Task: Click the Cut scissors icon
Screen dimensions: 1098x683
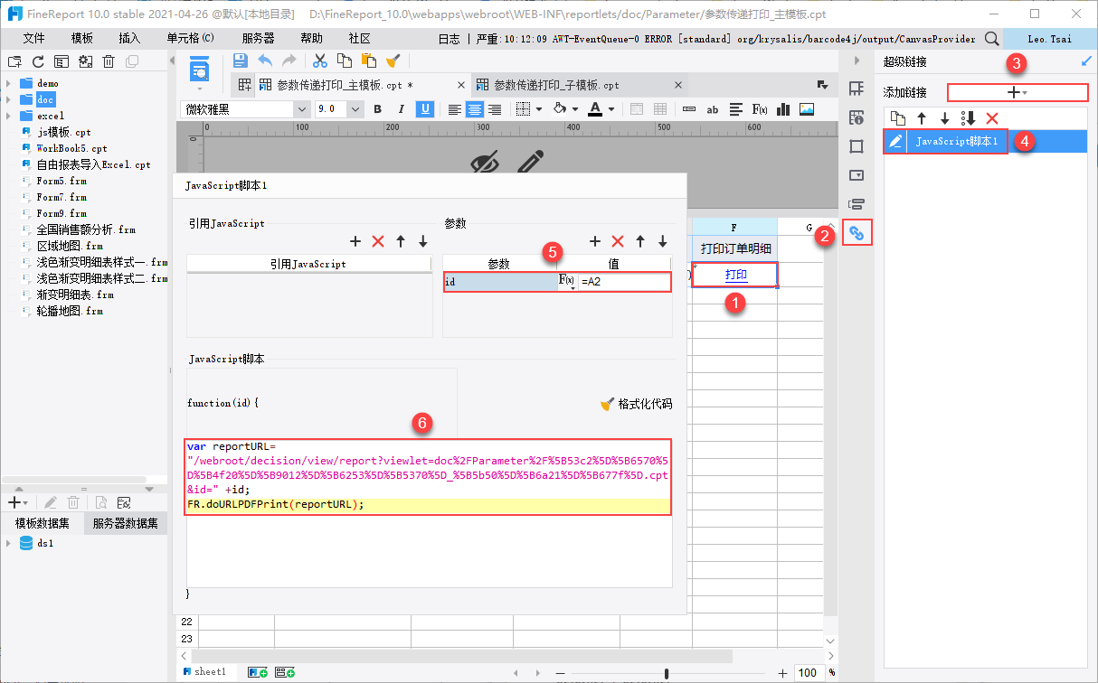Action: click(319, 61)
